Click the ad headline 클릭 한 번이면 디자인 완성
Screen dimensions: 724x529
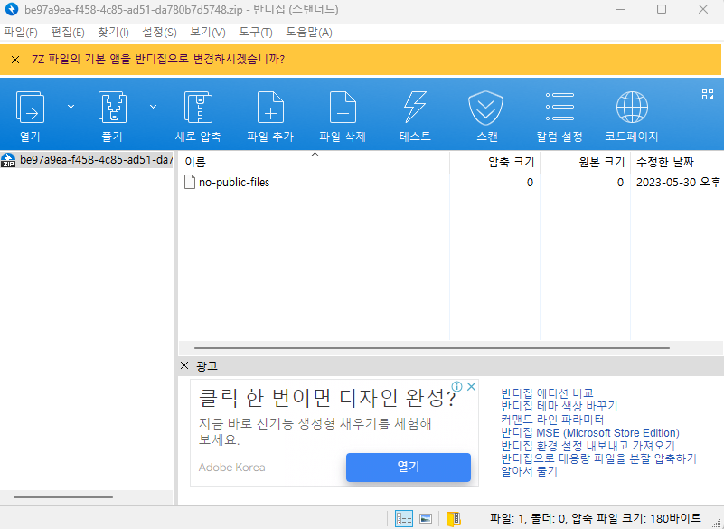click(327, 397)
